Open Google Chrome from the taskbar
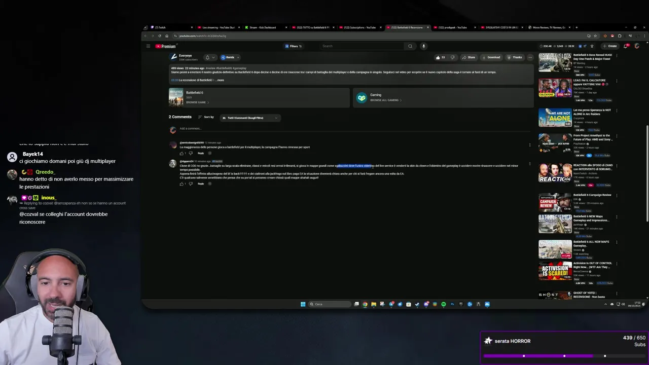This screenshot has height=365, width=649. pos(365,304)
